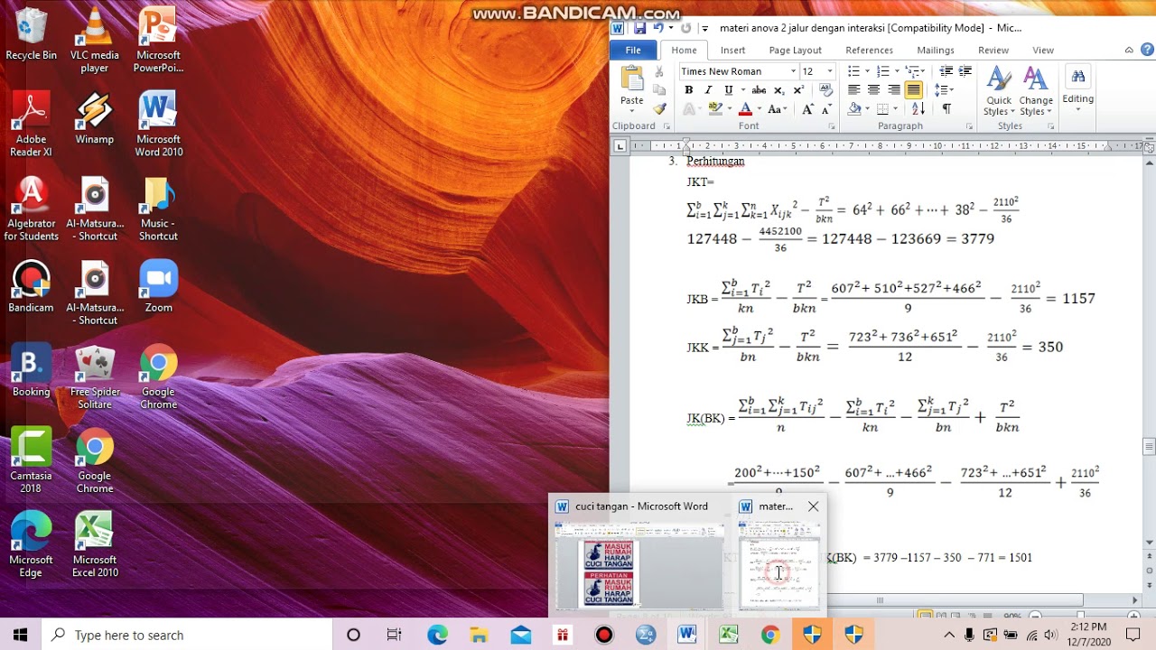The width and height of the screenshot is (1156, 650).
Task: Switch to the References tab
Action: tap(869, 51)
